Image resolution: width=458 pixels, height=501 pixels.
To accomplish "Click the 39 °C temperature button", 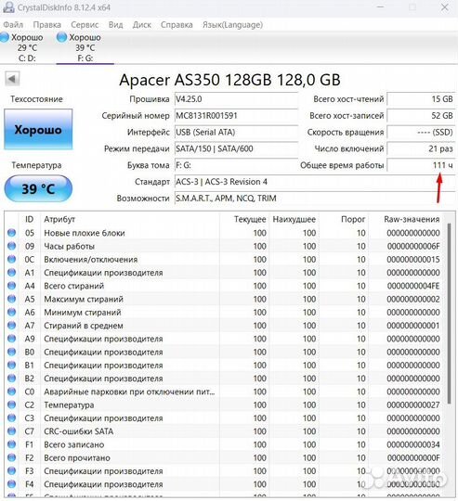I will pos(38,189).
